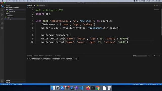Open editor More Actions ellipsis
162x91 pixels.
pos(160,5)
